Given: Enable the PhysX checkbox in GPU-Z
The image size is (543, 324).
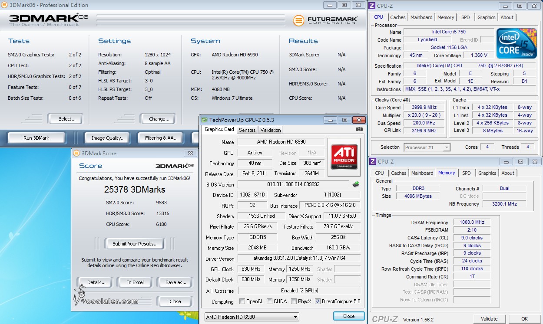Looking at the screenshot, I should [294, 301].
